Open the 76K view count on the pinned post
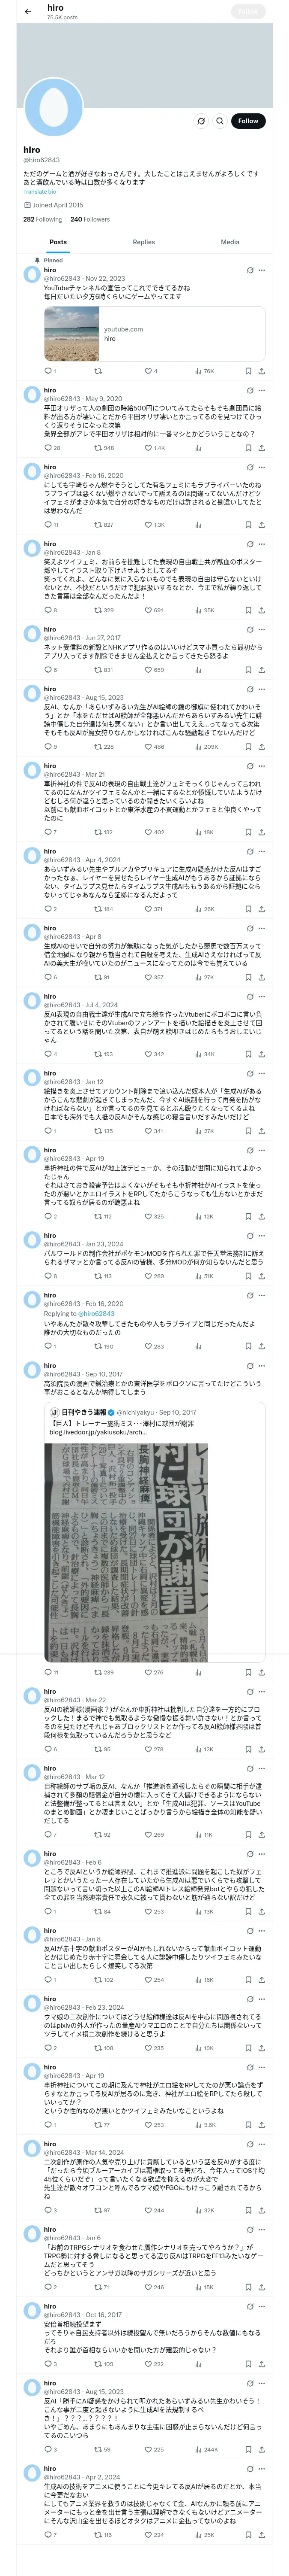The width and height of the screenshot is (289, 2576). point(205,371)
